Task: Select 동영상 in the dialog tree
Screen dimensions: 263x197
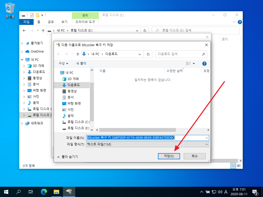Action: [x=69, y=91]
